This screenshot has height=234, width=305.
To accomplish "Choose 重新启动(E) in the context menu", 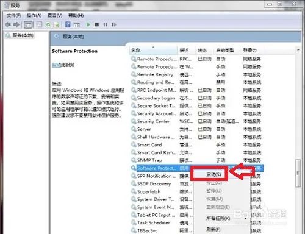I will [218, 207].
